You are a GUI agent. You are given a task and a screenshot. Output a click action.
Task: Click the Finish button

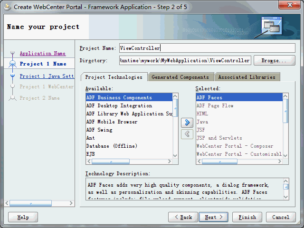coord(247,217)
